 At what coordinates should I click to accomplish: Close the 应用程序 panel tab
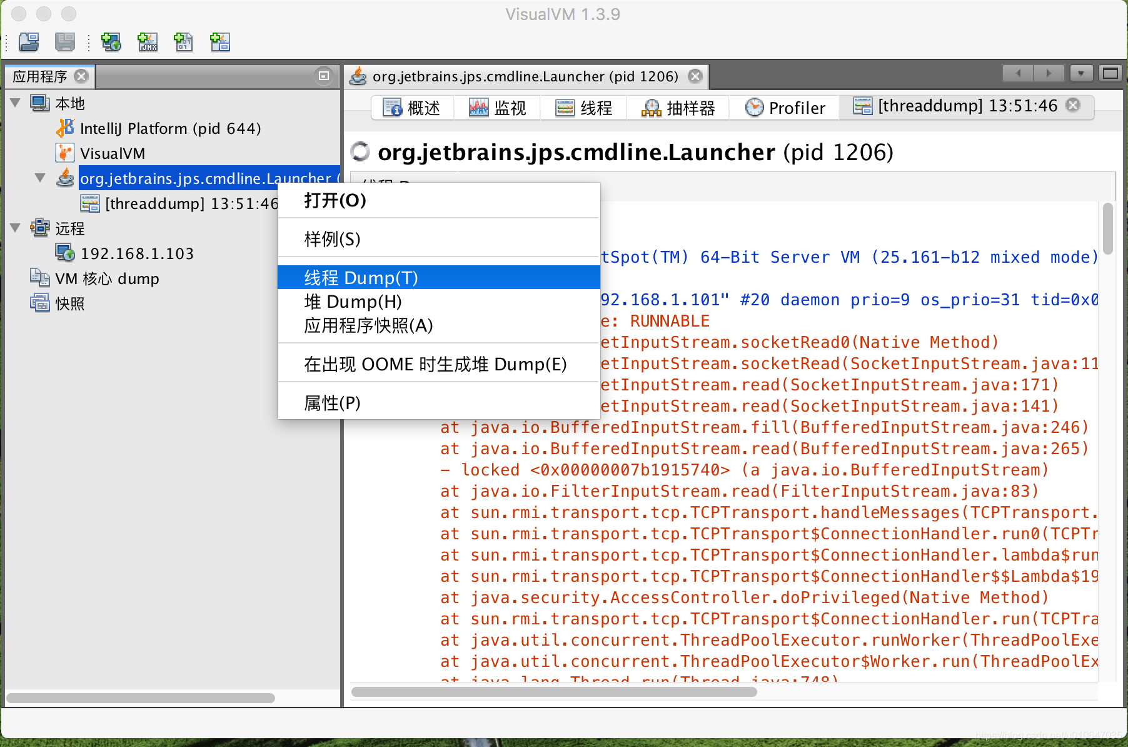pos(81,76)
